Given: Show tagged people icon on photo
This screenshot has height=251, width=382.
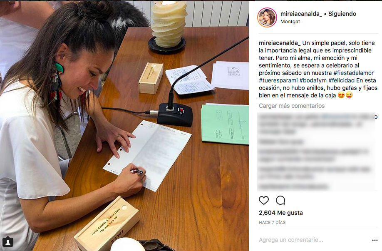Looking at the screenshot, I should [8, 242].
